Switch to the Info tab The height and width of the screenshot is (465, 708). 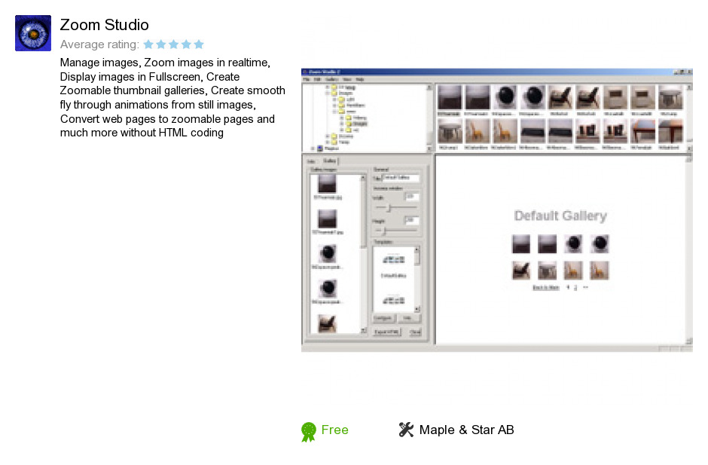(x=312, y=161)
